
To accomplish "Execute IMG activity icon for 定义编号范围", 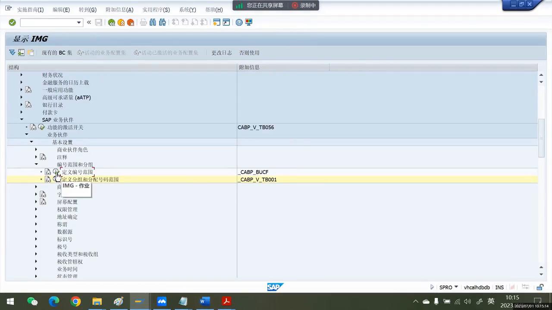I will (56, 172).
